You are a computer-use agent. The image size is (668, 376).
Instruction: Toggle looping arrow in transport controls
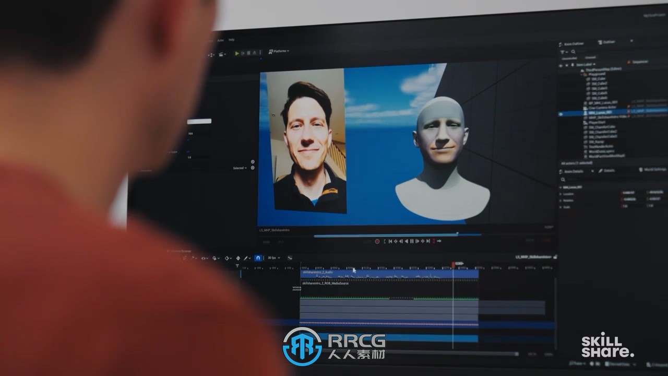click(439, 241)
